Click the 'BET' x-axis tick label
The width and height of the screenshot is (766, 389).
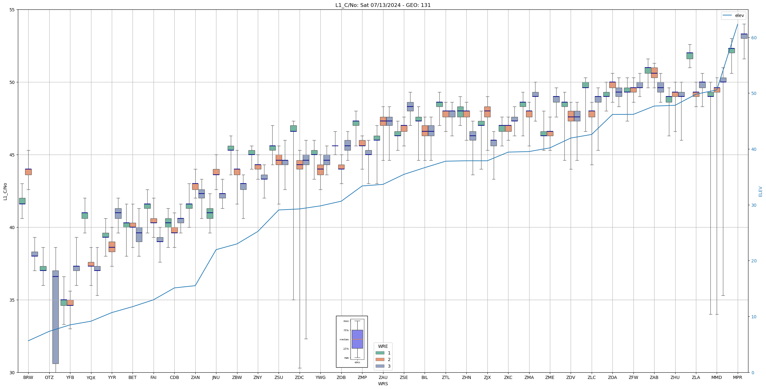tap(133, 377)
